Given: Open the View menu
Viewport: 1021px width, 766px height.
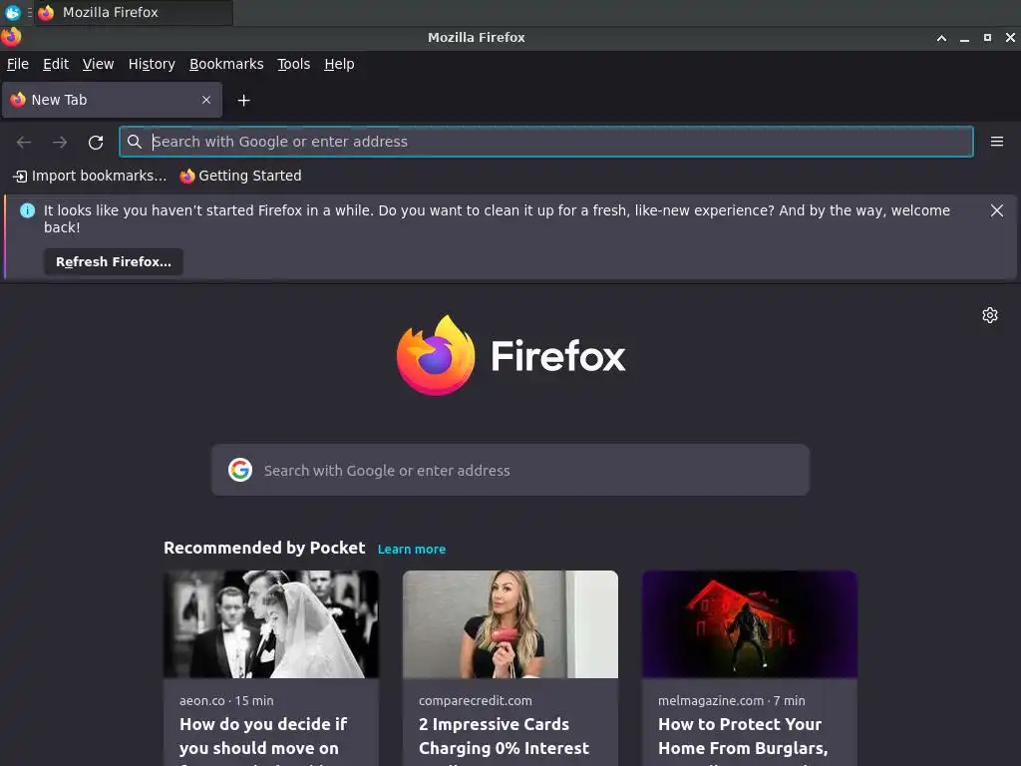Looking at the screenshot, I should point(99,64).
